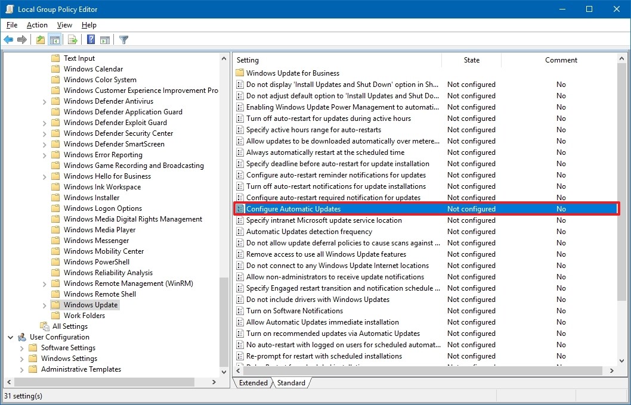
Task: Click the Export List toolbar icon
Action: click(x=72, y=39)
